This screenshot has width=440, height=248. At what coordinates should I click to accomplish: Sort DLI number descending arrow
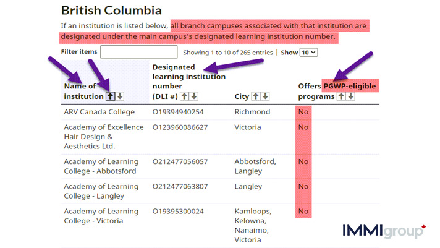click(x=194, y=96)
